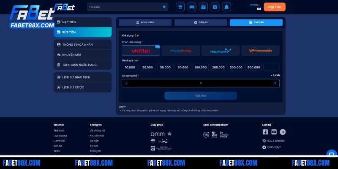Choose the 30.000 card denomination
This screenshot has width=338, height=169.
pyautogui.click(x=165, y=68)
